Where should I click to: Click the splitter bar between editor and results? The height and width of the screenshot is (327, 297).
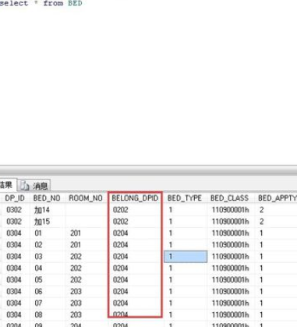coord(148,170)
